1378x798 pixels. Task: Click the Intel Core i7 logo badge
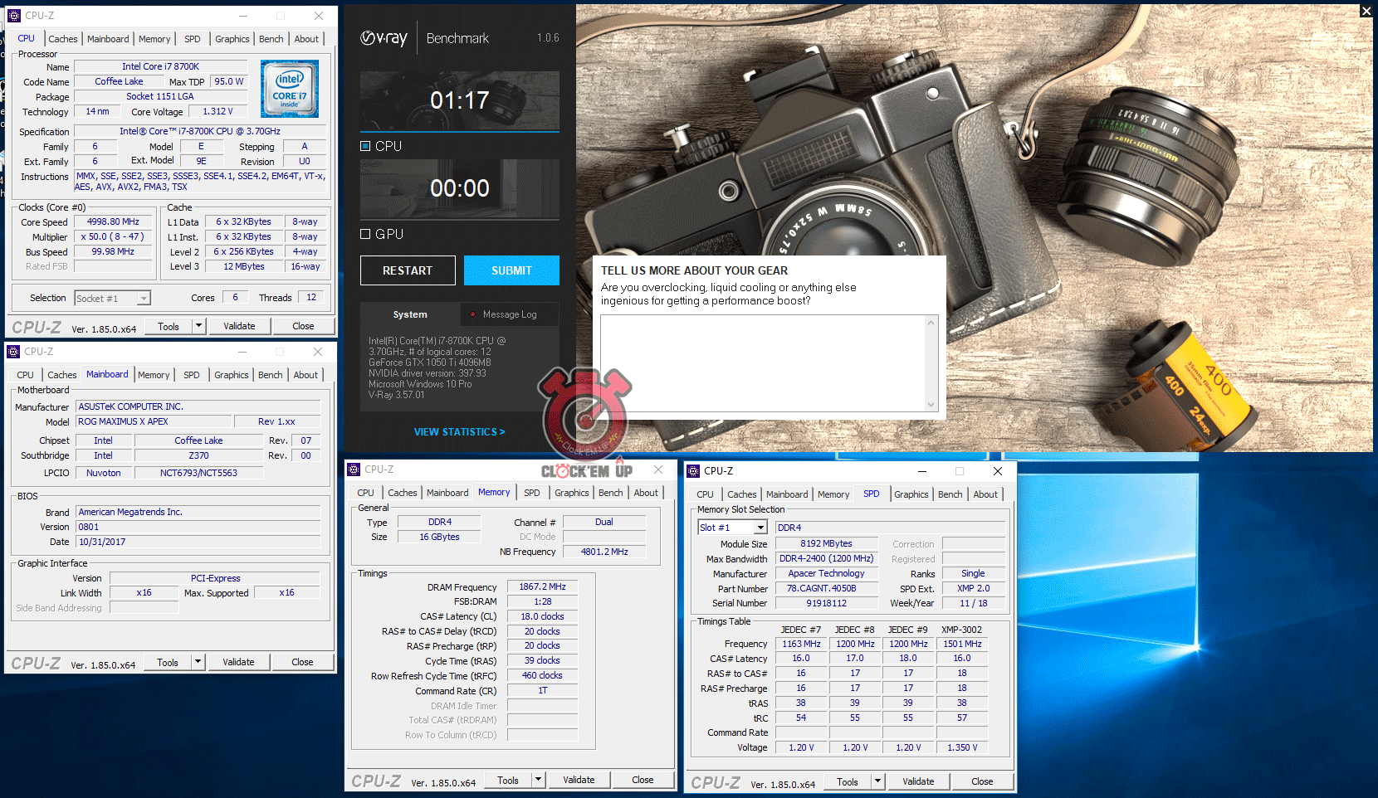[x=289, y=89]
